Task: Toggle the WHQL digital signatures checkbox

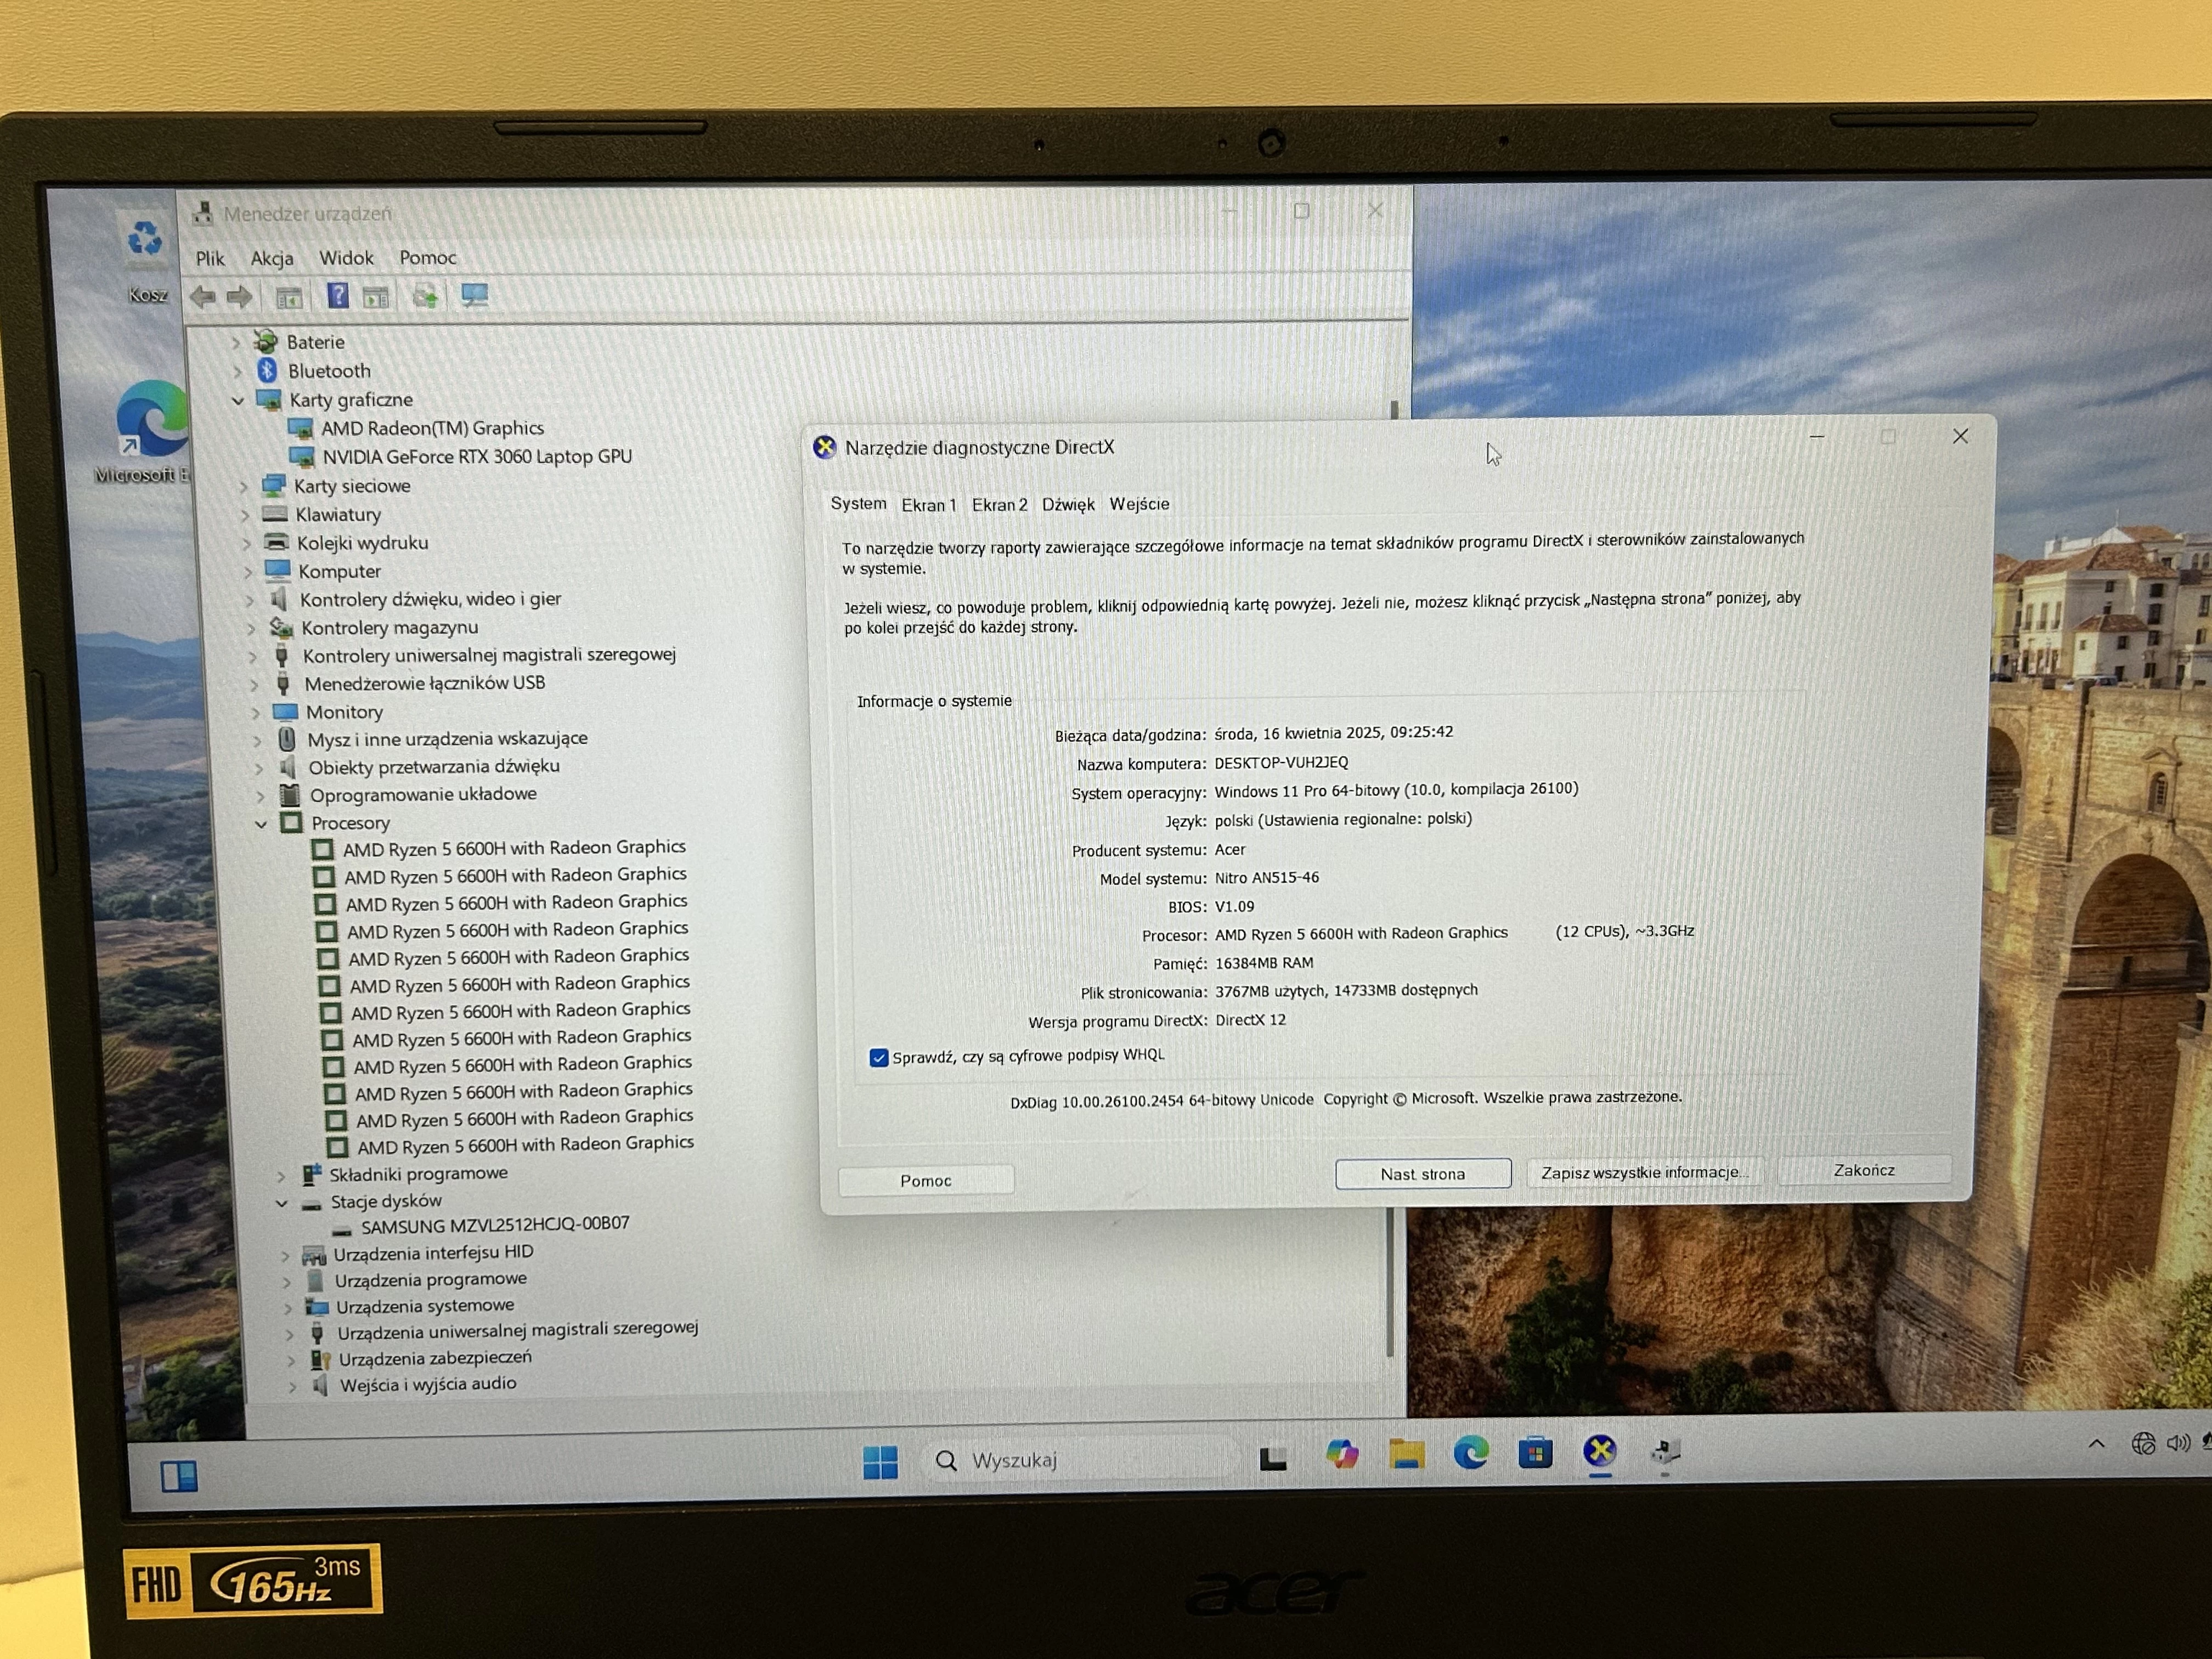Action: (879, 1058)
